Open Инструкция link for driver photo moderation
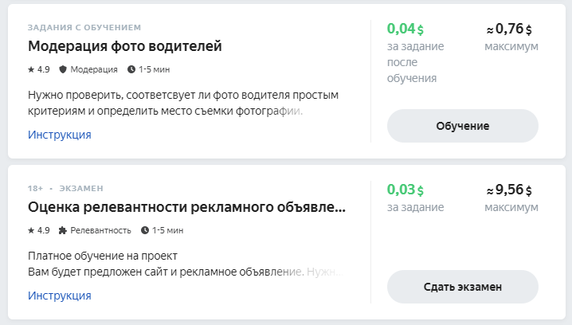The image size is (572, 325). pyautogui.click(x=60, y=135)
